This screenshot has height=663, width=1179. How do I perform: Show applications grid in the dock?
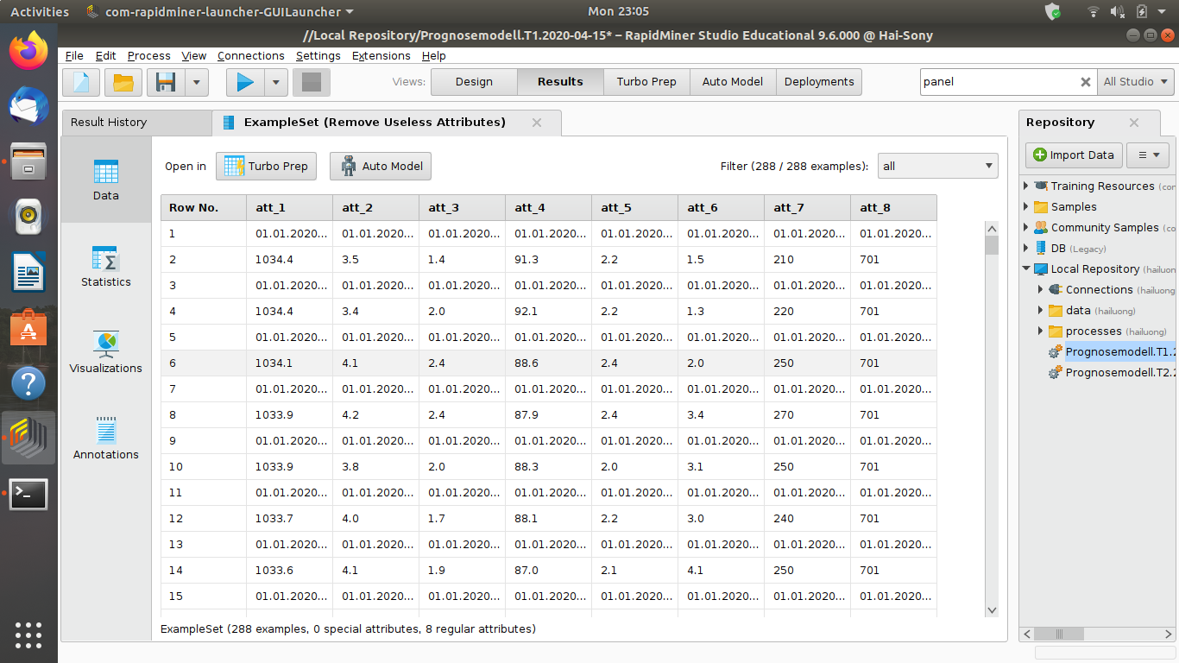[x=28, y=635]
